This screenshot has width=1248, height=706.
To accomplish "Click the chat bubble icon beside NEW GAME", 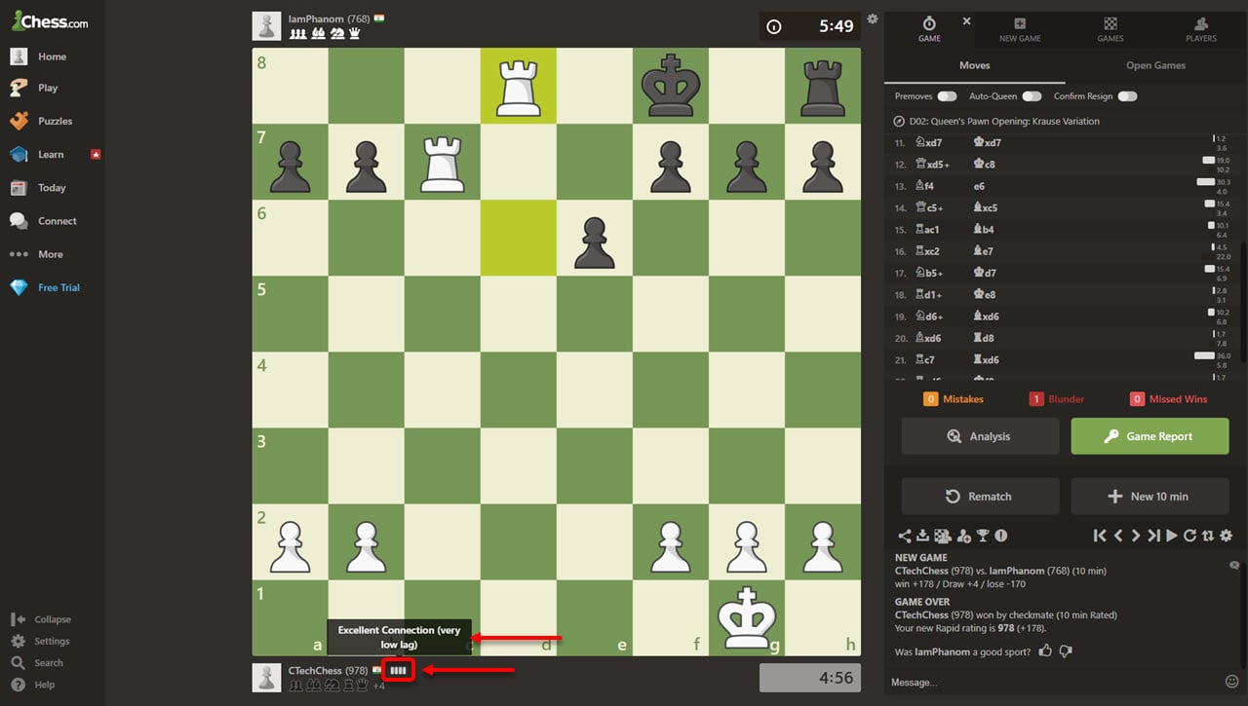I will pos(1233,565).
